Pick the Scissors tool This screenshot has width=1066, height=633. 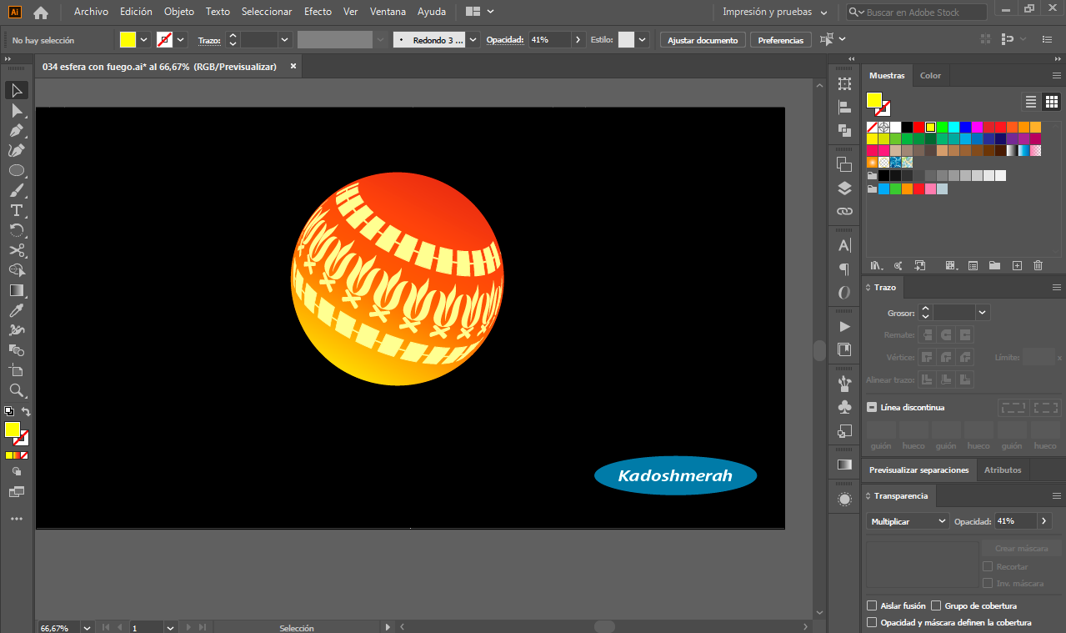point(17,250)
